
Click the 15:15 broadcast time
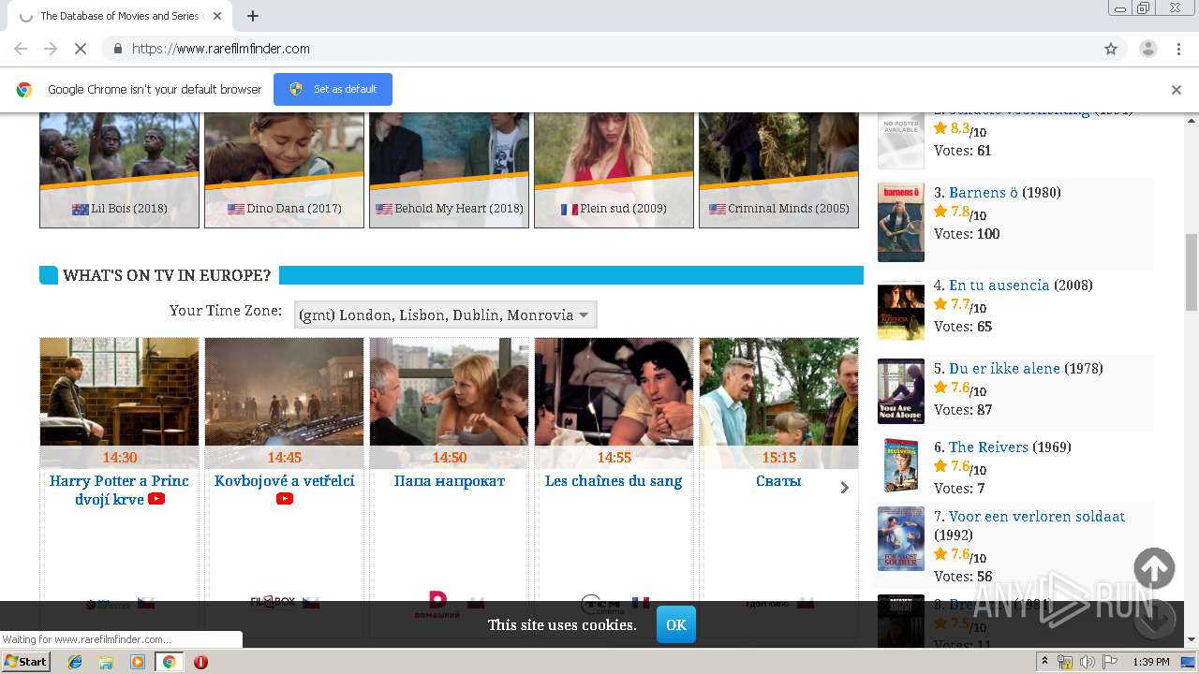click(x=778, y=458)
